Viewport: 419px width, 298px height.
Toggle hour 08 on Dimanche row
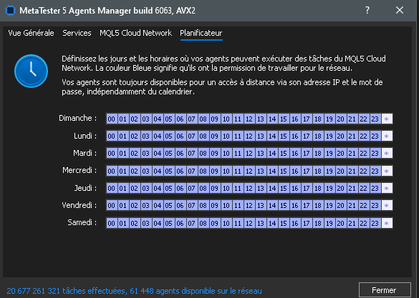[203, 119]
